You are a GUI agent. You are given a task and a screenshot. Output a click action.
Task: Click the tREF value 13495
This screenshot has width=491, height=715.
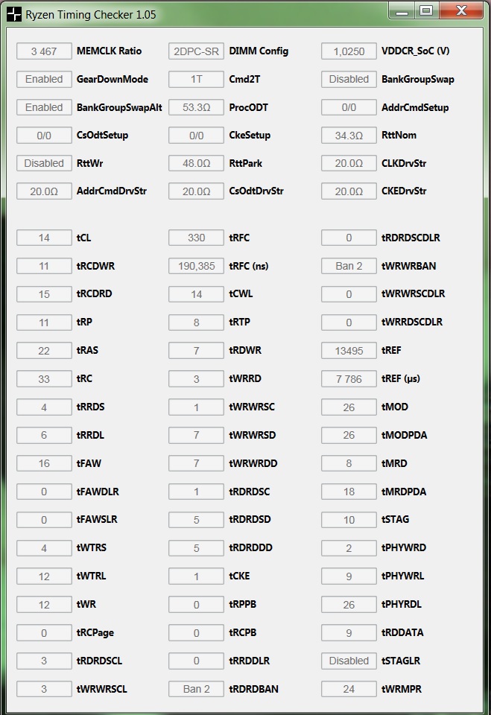[349, 351]
